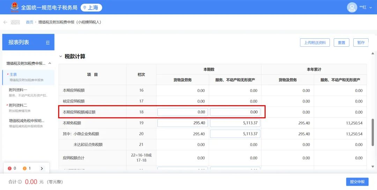Expand the **红 user menu chevron
Screen dimensions: 377x190
tap(370, 8)
